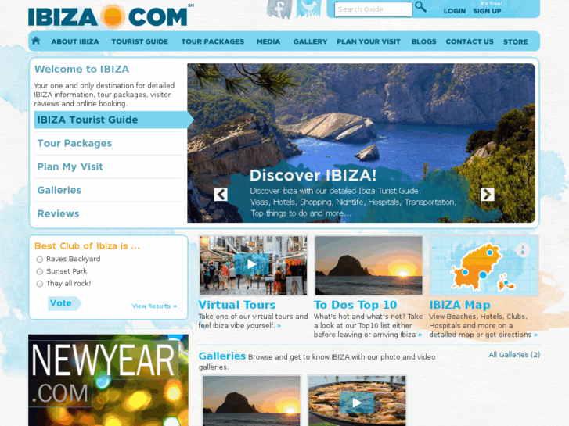Image resolution: width=569 pixels, height=426 pixels.
Task: Advance slideshow with right arrow
Action: point(488,195)
